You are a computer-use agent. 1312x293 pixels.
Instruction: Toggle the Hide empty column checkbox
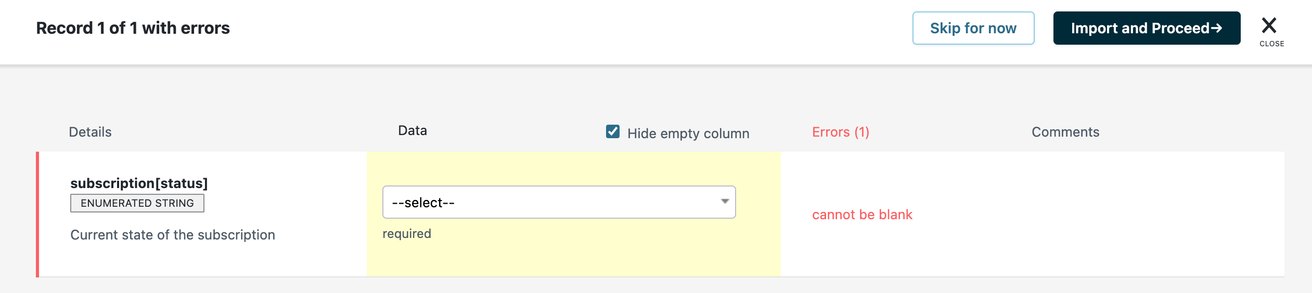(x=613, y=131)
